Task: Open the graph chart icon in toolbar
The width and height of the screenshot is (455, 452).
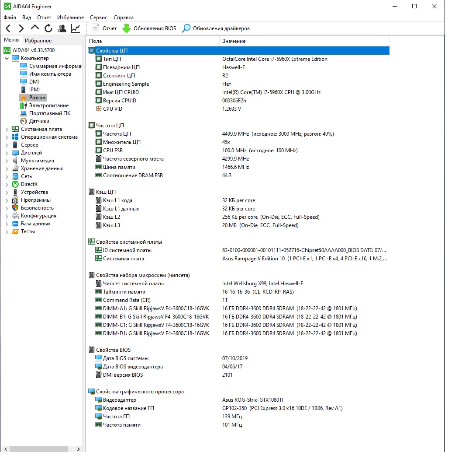Action: point(76,28)
